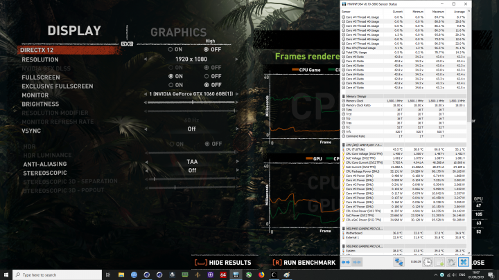Select HDR OFF radio option
The image size is (499, 280).
[207, 144]
